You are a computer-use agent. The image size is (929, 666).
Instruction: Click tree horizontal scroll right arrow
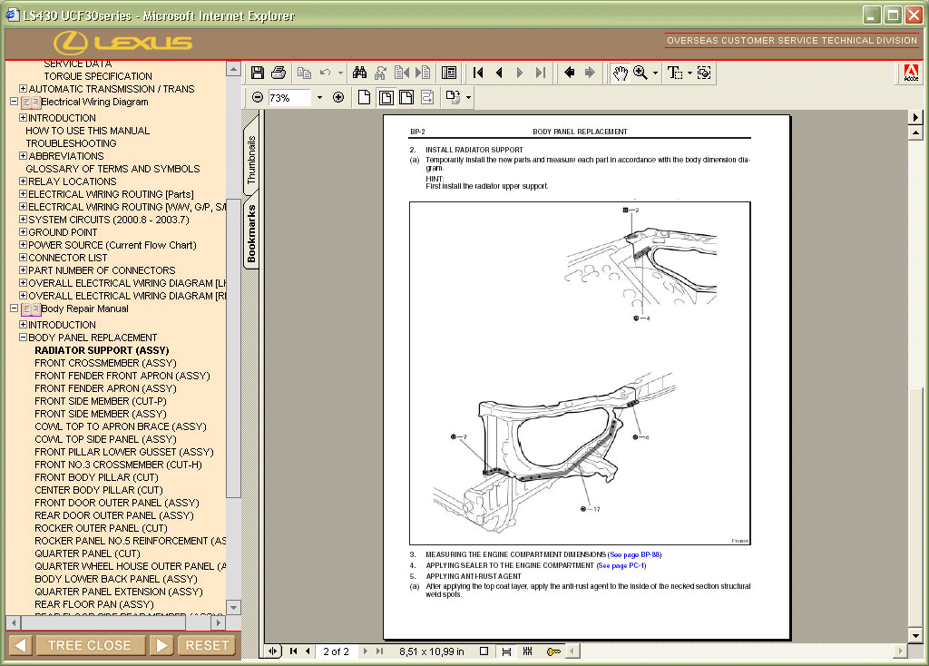pyautogui.click(x=219, y=622)
